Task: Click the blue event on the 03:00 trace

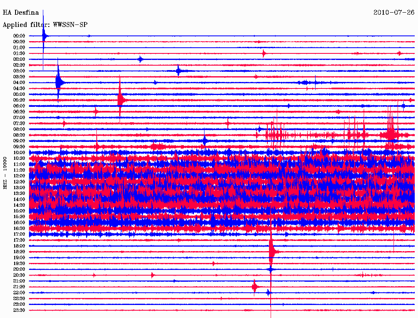Action: [179, 71]
